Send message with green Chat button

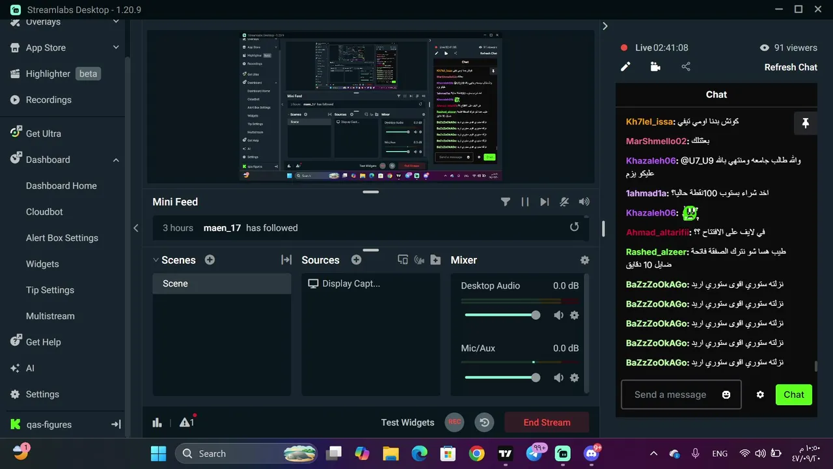click(x=794, y=395)
